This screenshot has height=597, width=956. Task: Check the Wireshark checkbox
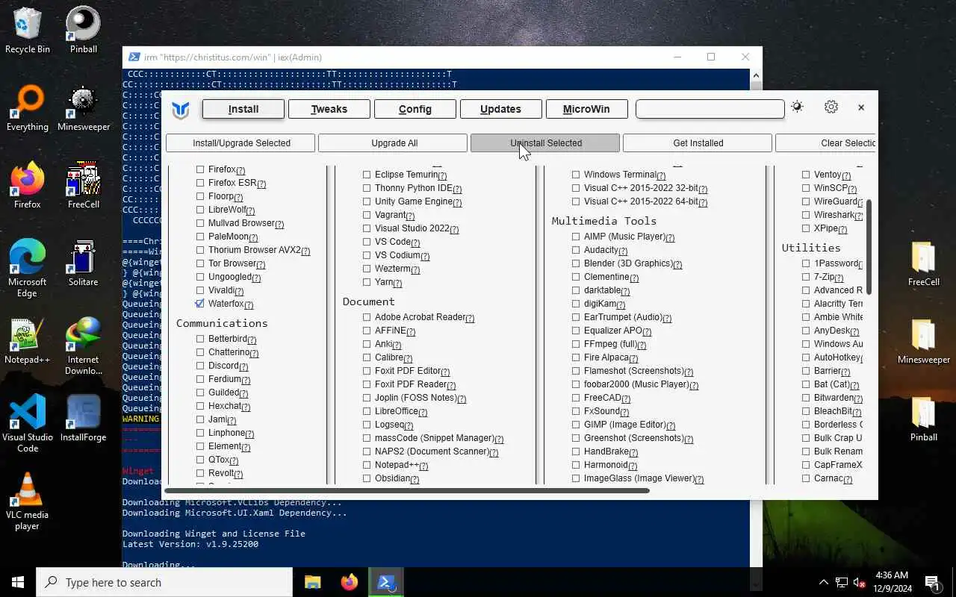(x=806, y=215)
